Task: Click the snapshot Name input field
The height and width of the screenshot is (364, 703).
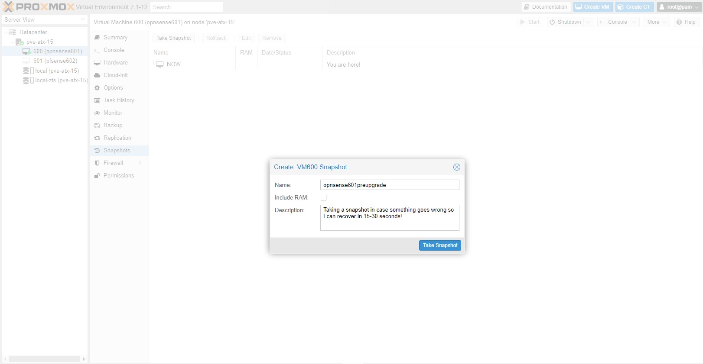Action: point(390,185)
